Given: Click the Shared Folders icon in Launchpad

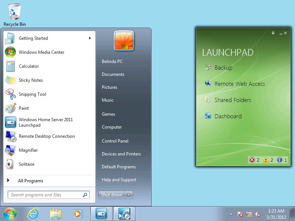Looking at the screenshot, I should [208, 100].
